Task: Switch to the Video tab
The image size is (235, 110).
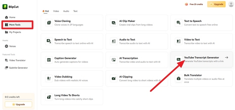Action: click(56, 11)
